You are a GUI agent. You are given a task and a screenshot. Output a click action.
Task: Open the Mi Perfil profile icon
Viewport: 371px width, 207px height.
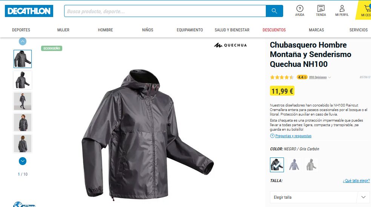(x=342, y=11)
